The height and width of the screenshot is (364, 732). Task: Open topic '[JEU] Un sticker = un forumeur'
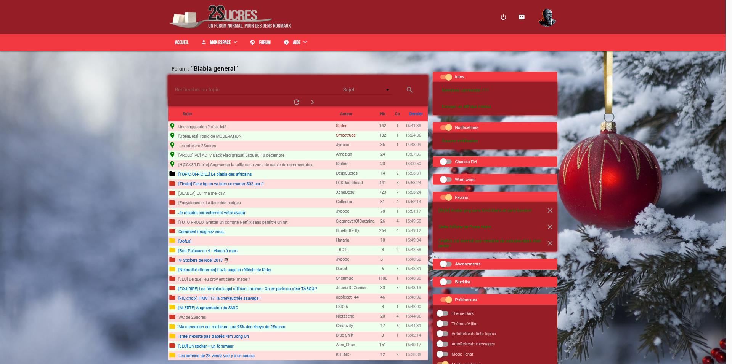(x=206, y=346)
